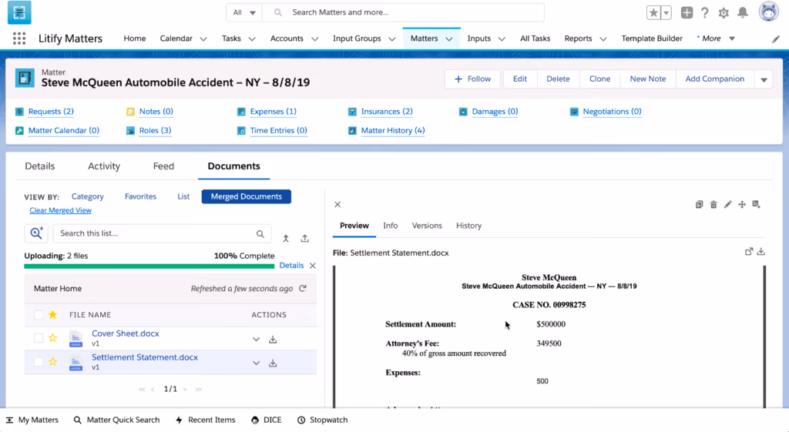Dismiss the uploading progress bar

point(313,266)
